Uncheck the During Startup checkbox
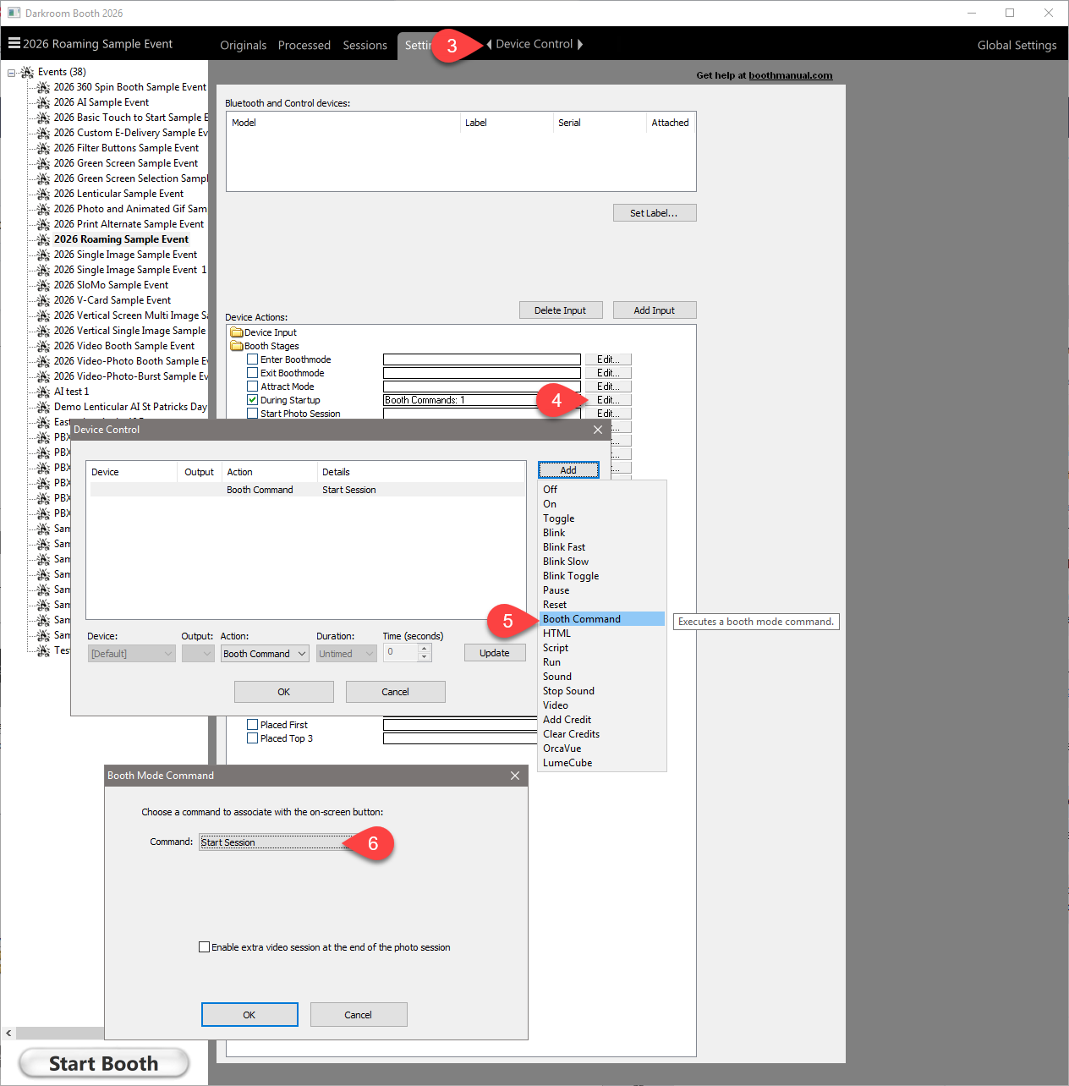 pyautogui.click(x=252, y=400)
